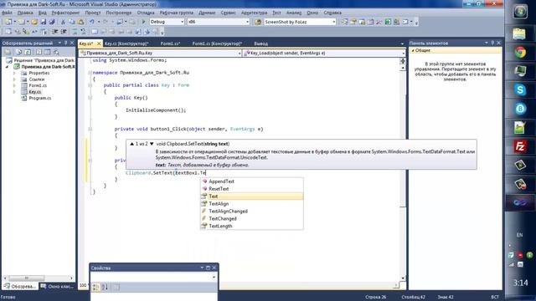
Task: Toggle auto-hide pin on Обозреватель решений panel
Action: click(66, 43)
